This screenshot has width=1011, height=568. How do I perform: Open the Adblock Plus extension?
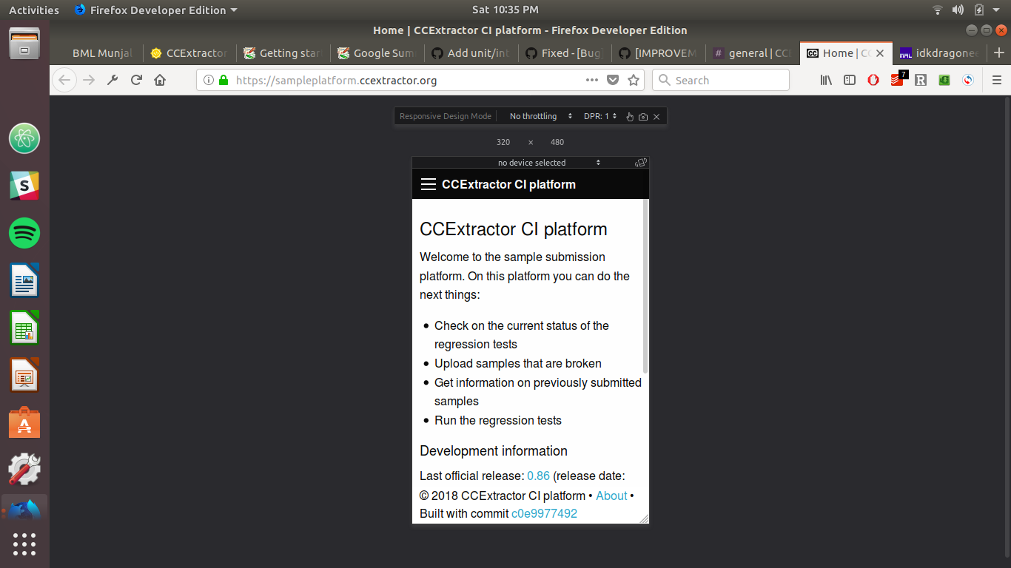[873, 80]
